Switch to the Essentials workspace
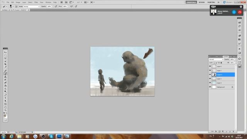The image size is (247, 139). [191, 2]
